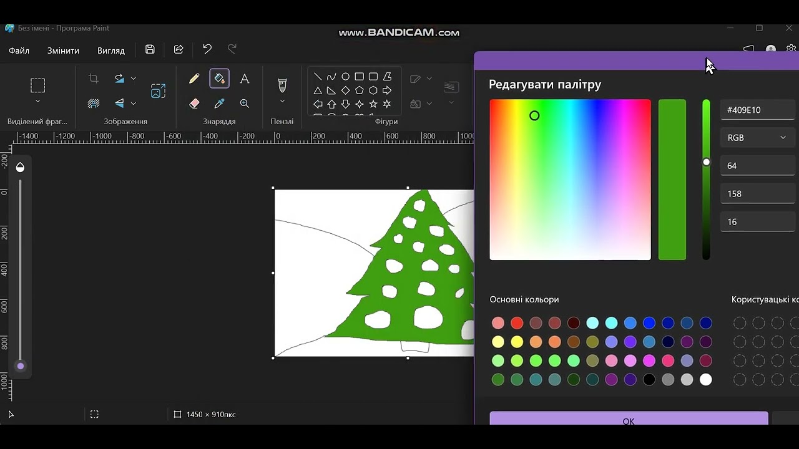
Task: Click the Paint settings gear icon
Action: click(x=792, y=49)
